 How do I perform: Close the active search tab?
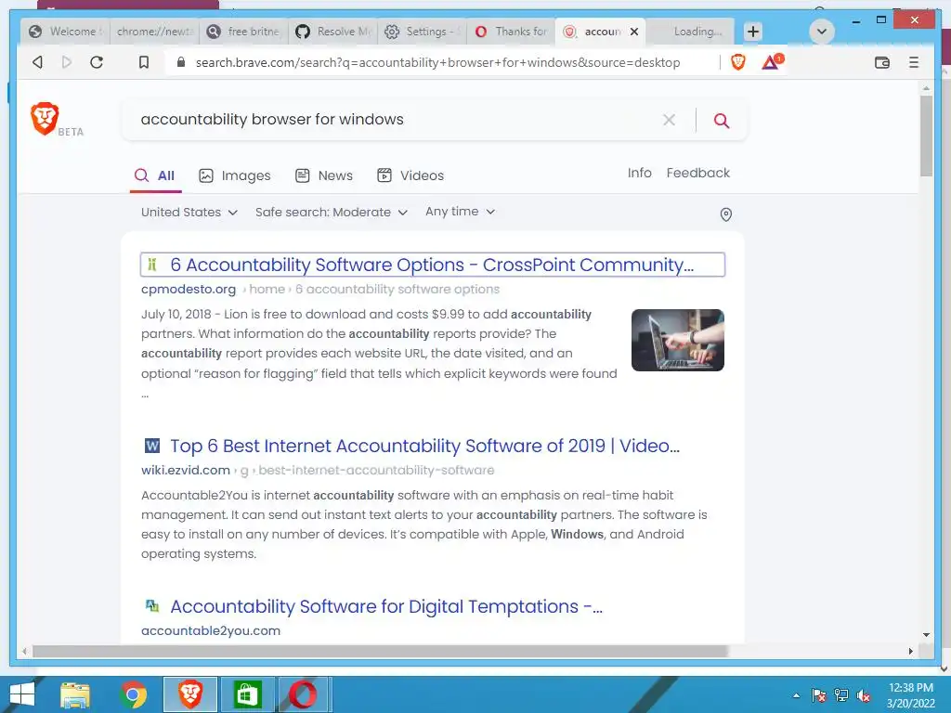point(633,32)
